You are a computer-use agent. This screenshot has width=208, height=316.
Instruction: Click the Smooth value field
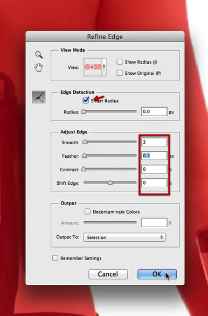pyautogui.click(x=154, y=142)
